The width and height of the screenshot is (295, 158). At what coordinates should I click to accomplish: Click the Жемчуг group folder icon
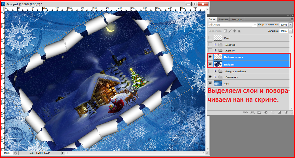coord(220,50)
